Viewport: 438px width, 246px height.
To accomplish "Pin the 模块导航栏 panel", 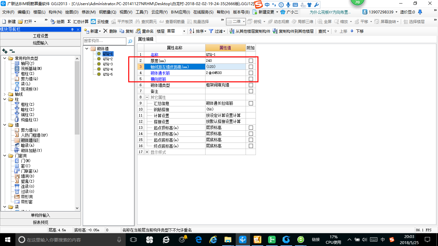I will (72, 29).
